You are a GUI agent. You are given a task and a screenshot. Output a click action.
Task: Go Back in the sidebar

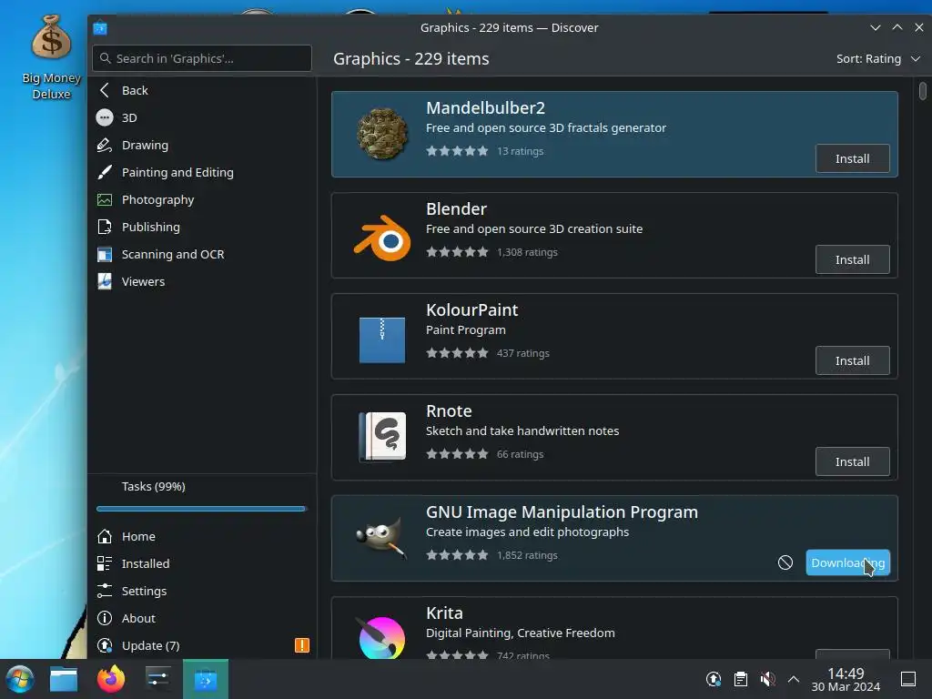point(202,90)
